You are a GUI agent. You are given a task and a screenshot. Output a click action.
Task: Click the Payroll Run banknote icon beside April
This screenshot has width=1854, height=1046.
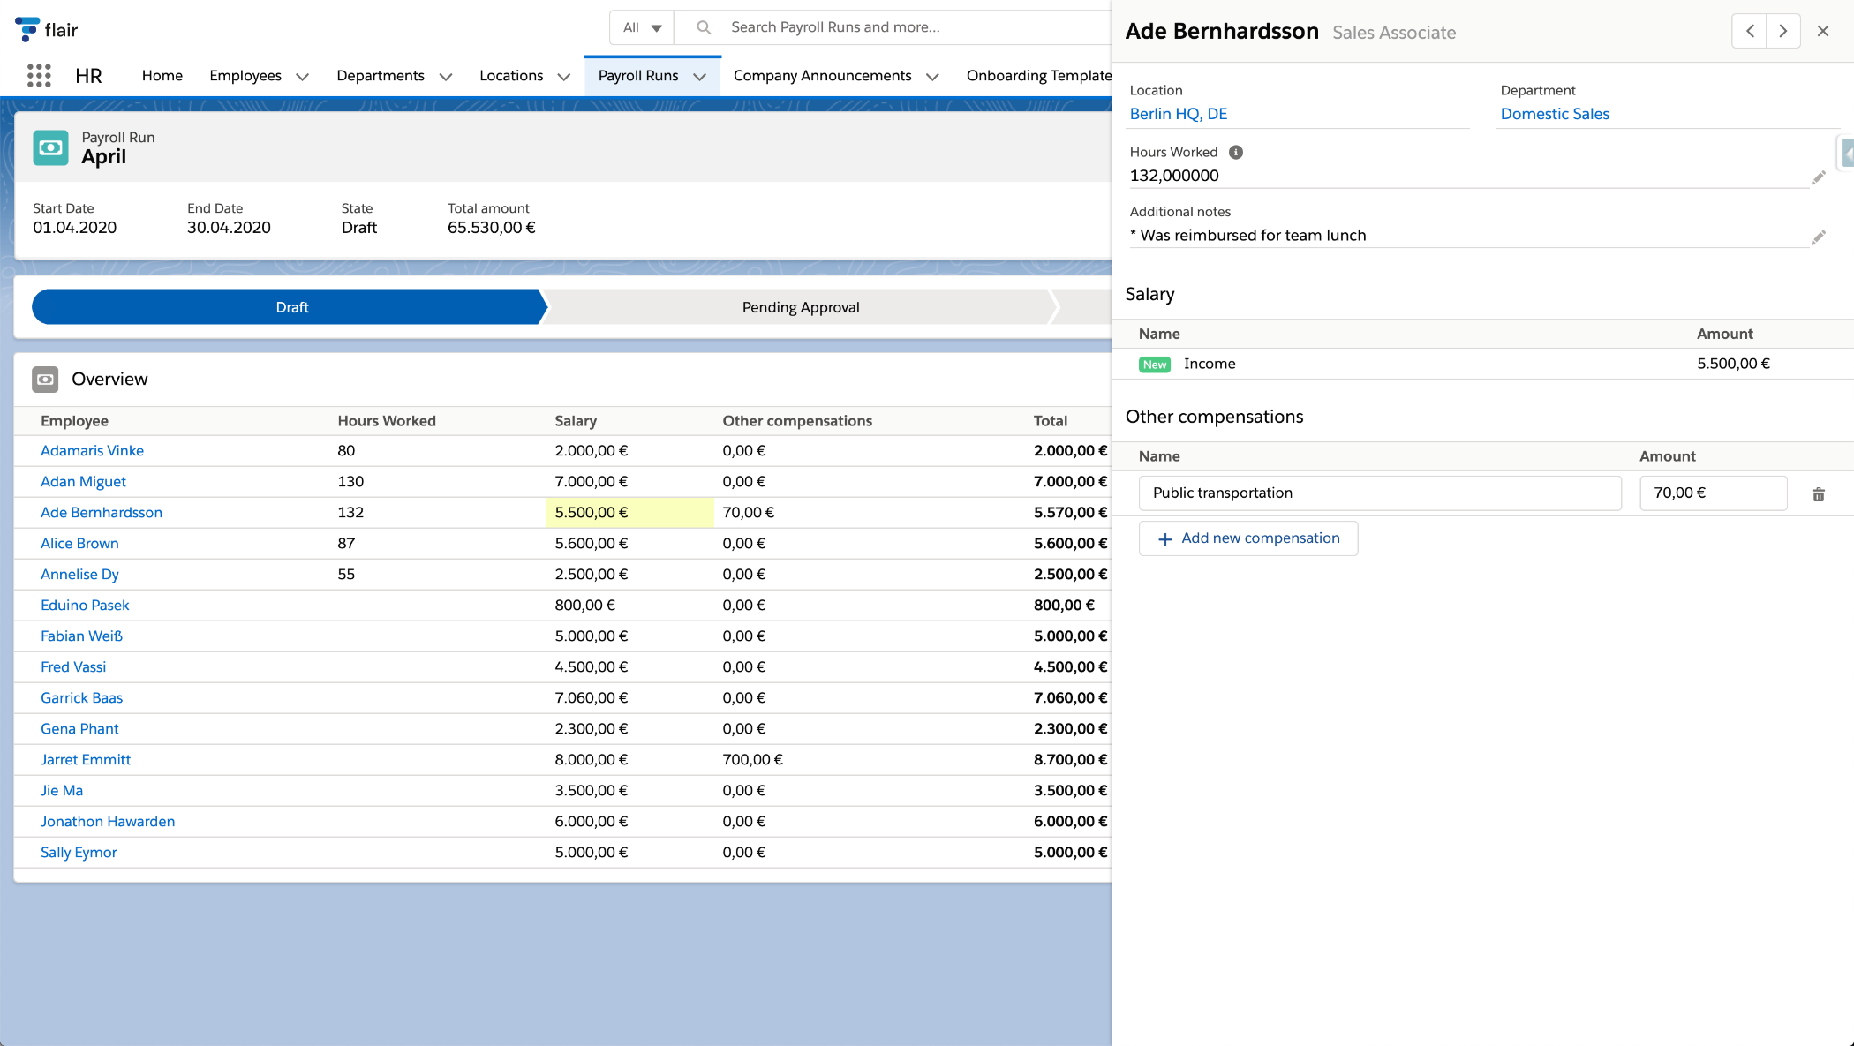[x=50, y=147]
